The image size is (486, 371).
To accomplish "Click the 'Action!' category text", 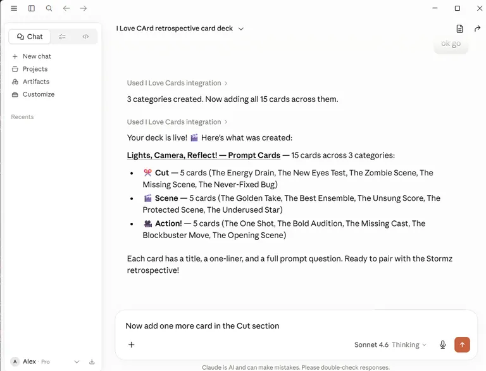I will pyautogui.click(x=168, y=223).
